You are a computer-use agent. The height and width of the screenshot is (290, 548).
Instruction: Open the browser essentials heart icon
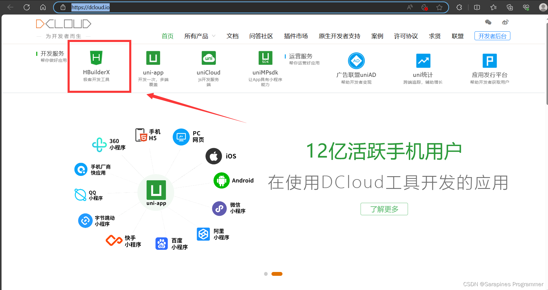click(526, 7)
